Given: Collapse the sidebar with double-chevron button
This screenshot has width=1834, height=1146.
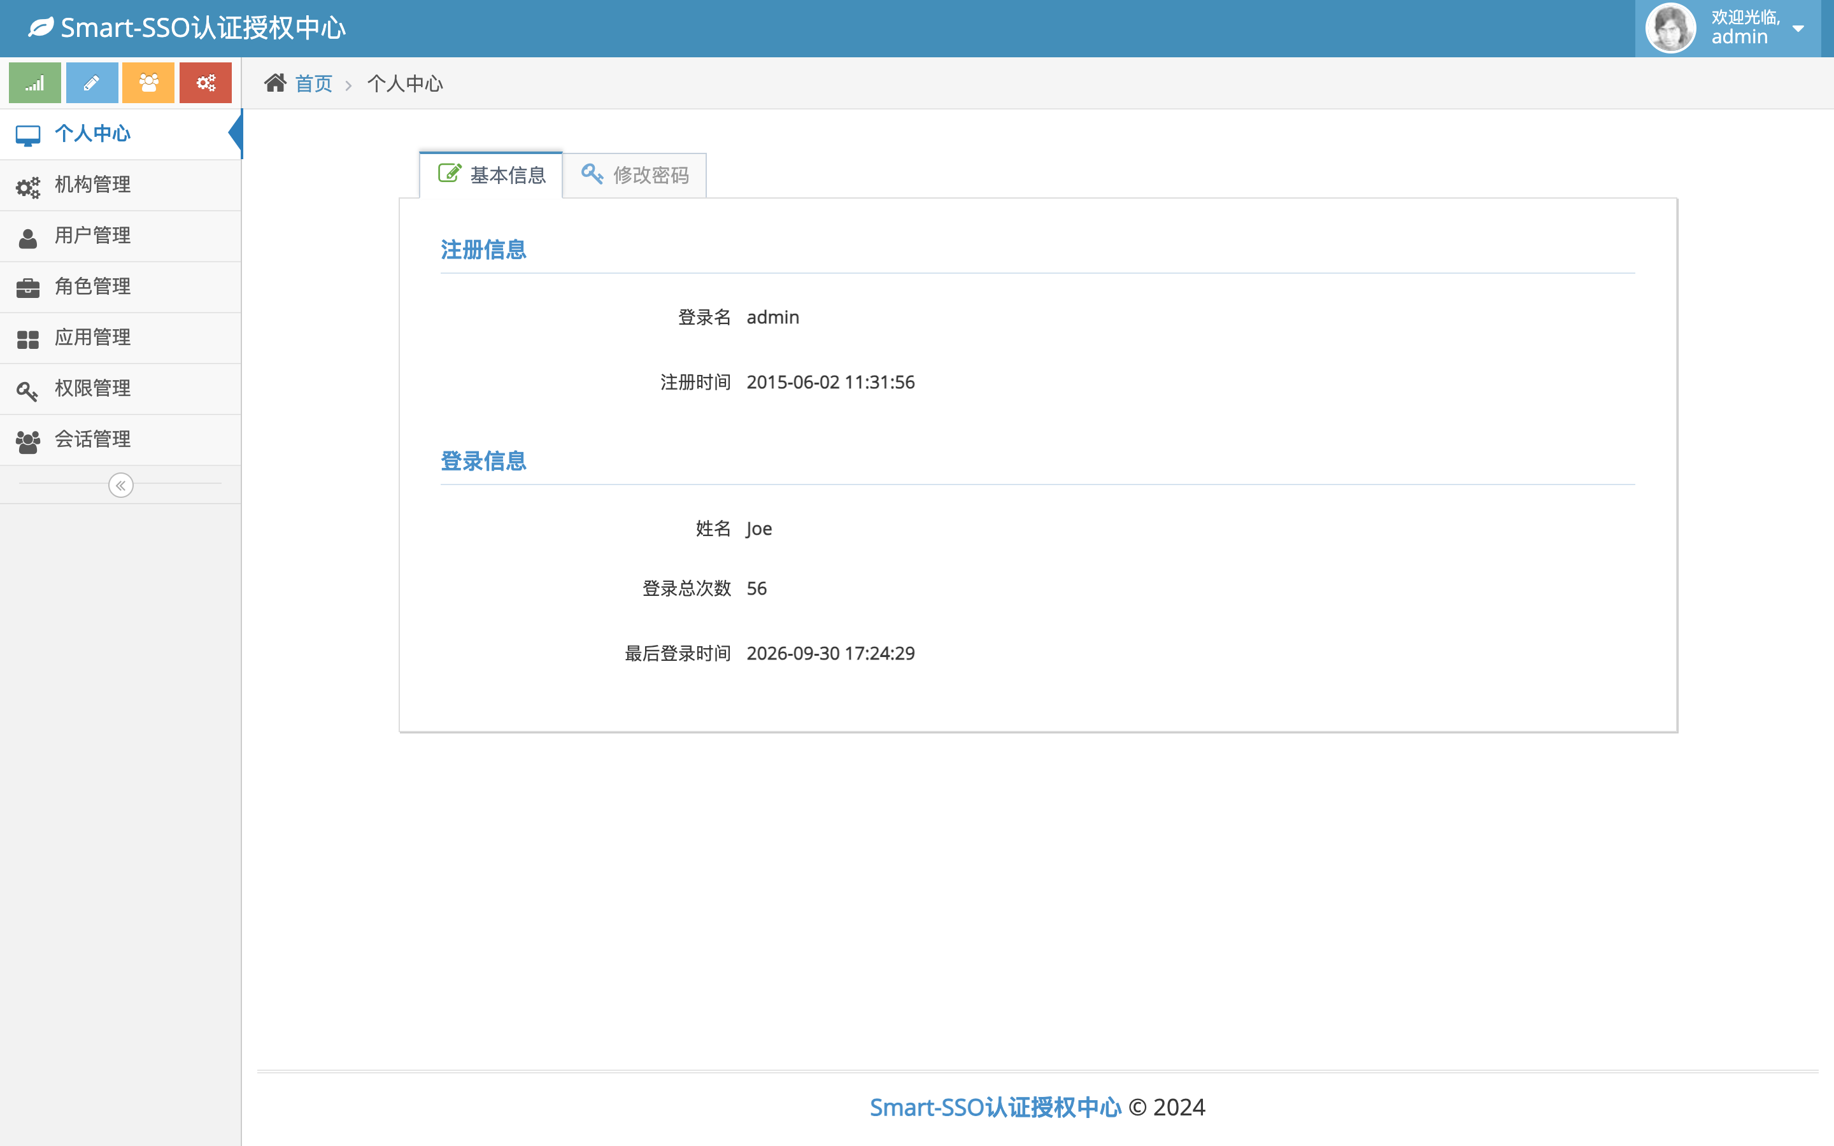Looking at the screenshot, I should pyautogui.click(x=120, y=485).
